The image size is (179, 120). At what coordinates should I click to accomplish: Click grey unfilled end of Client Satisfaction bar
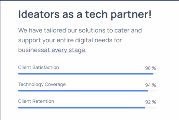tap(155, 74)
